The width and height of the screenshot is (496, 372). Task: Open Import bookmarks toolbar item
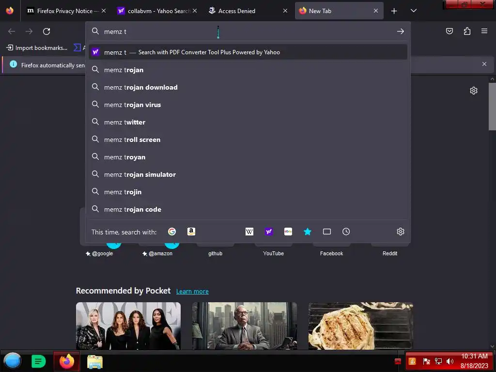37,48
